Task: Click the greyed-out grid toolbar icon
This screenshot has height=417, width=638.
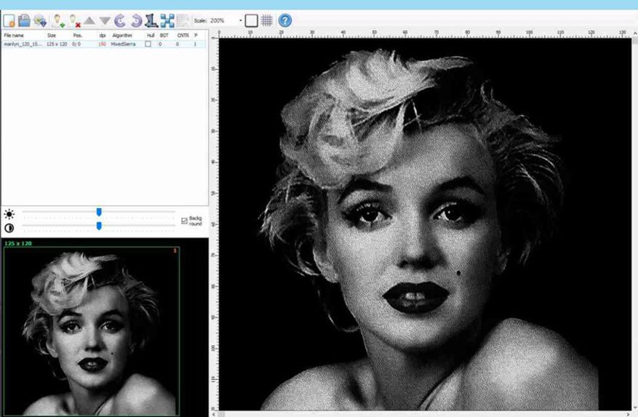Action: [183, 20]
